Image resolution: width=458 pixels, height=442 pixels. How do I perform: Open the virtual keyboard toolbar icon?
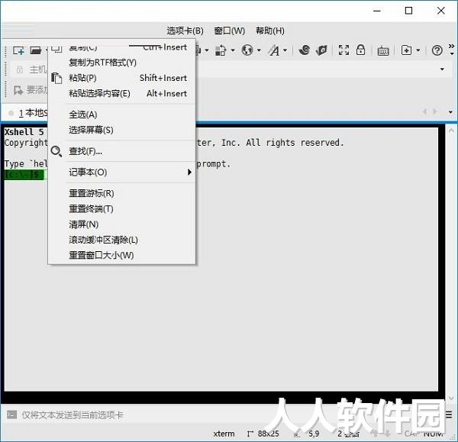click(x=383, y=51)
